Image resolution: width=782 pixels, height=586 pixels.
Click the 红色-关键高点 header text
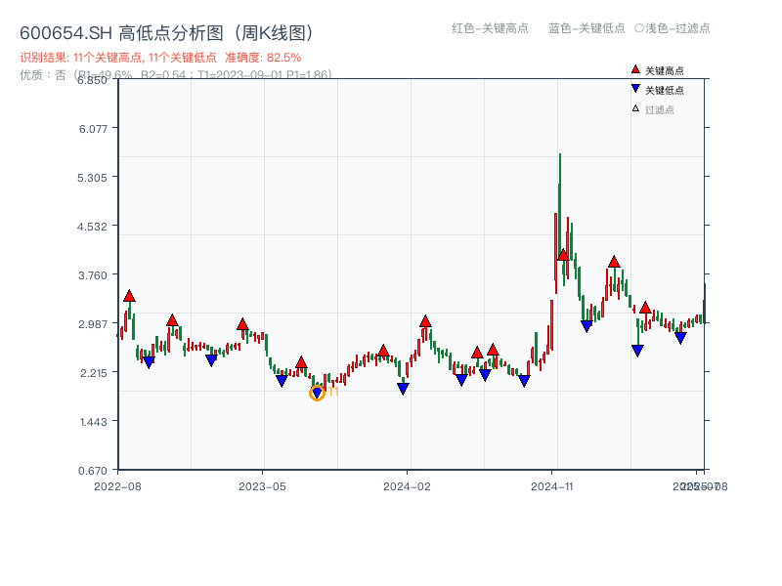pos(490,28)
